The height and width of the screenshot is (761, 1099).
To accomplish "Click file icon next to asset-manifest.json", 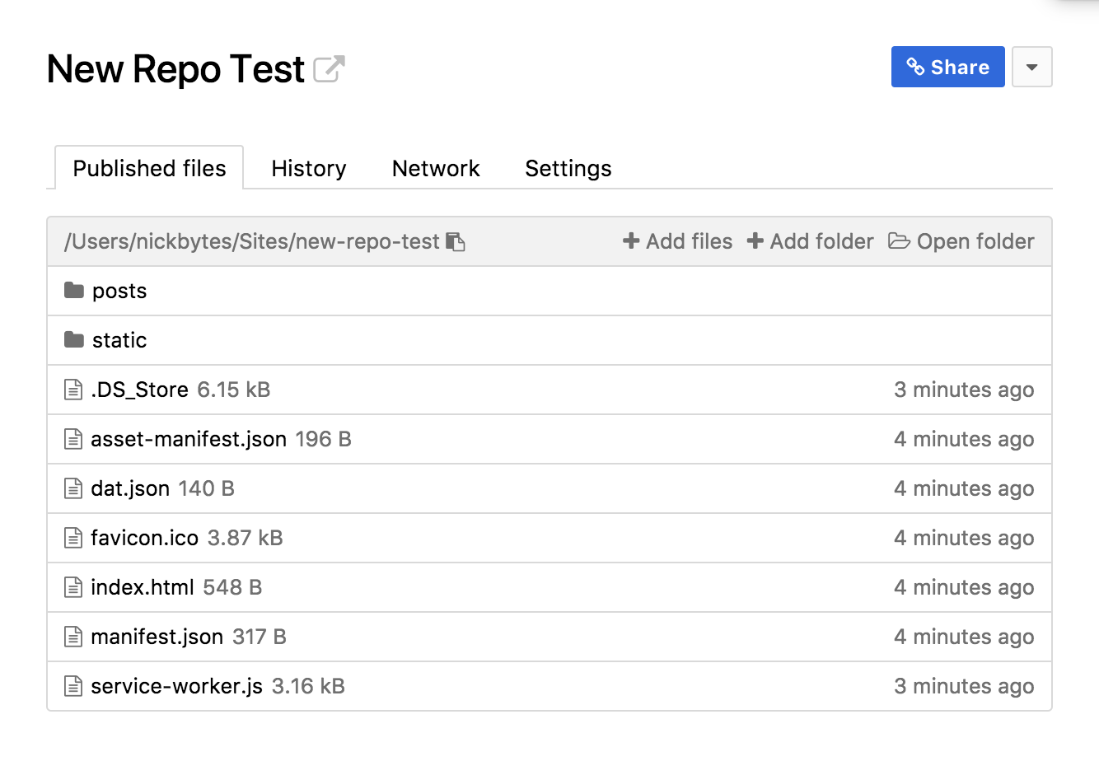I will point(73,439).
